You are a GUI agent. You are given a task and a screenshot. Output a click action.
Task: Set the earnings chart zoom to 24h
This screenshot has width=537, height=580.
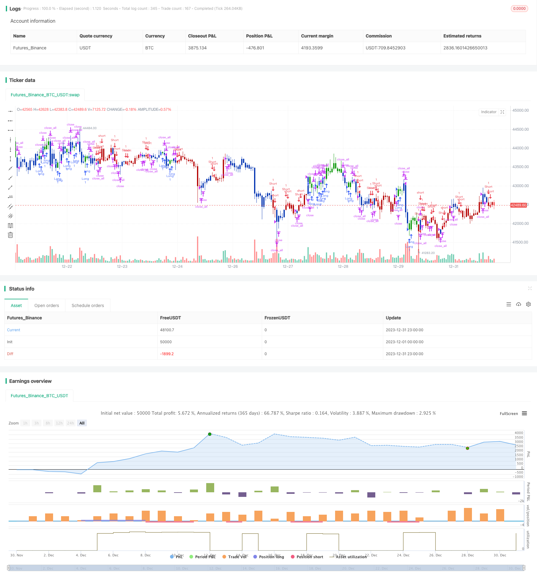(x=71, y=423)
